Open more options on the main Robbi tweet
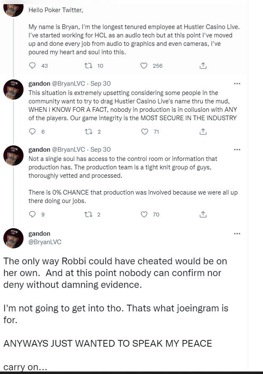Viewport: 263px width, 374px height. click(x=237, y=234)
